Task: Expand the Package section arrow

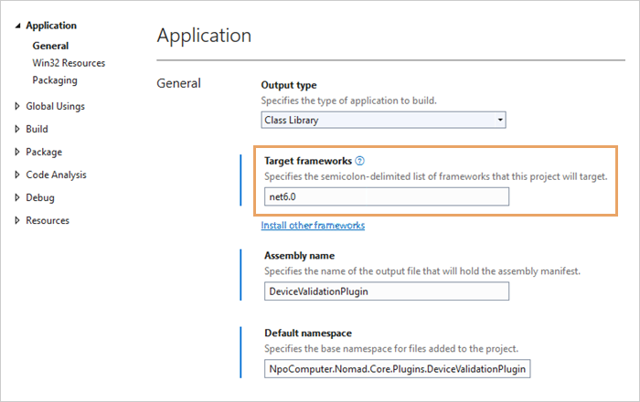Action: coord(17,152)
